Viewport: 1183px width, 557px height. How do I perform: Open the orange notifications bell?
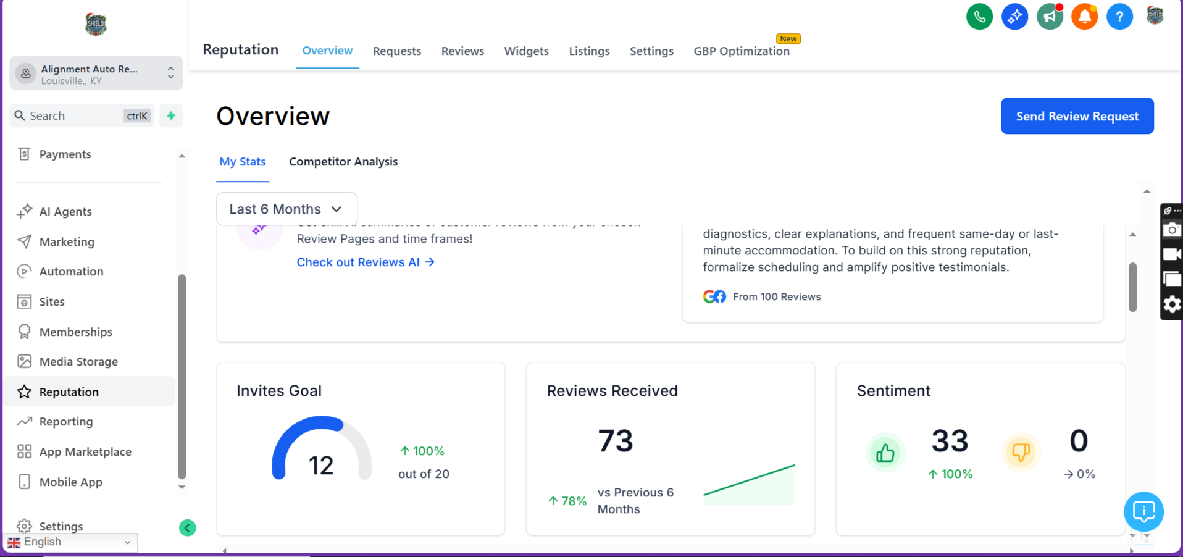tap(1084, 17)
